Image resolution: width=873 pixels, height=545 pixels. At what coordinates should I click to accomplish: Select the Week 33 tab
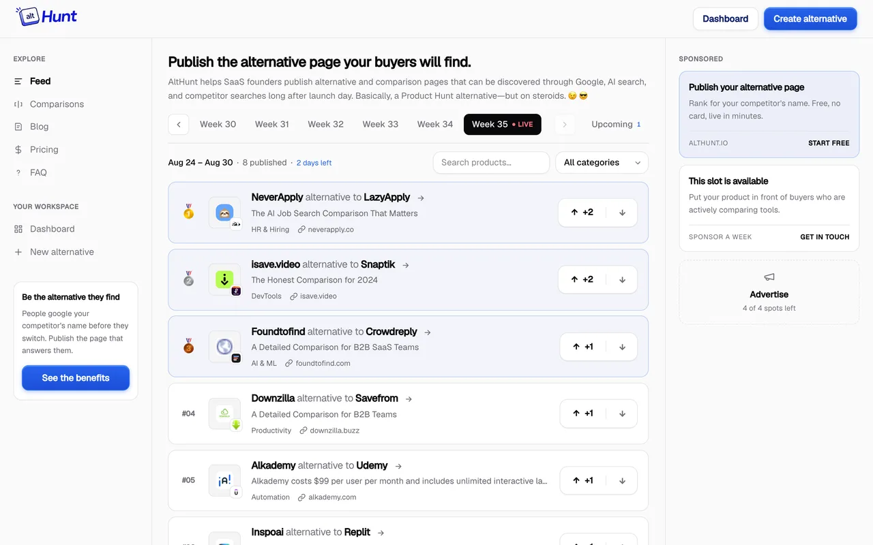[381, 125]
